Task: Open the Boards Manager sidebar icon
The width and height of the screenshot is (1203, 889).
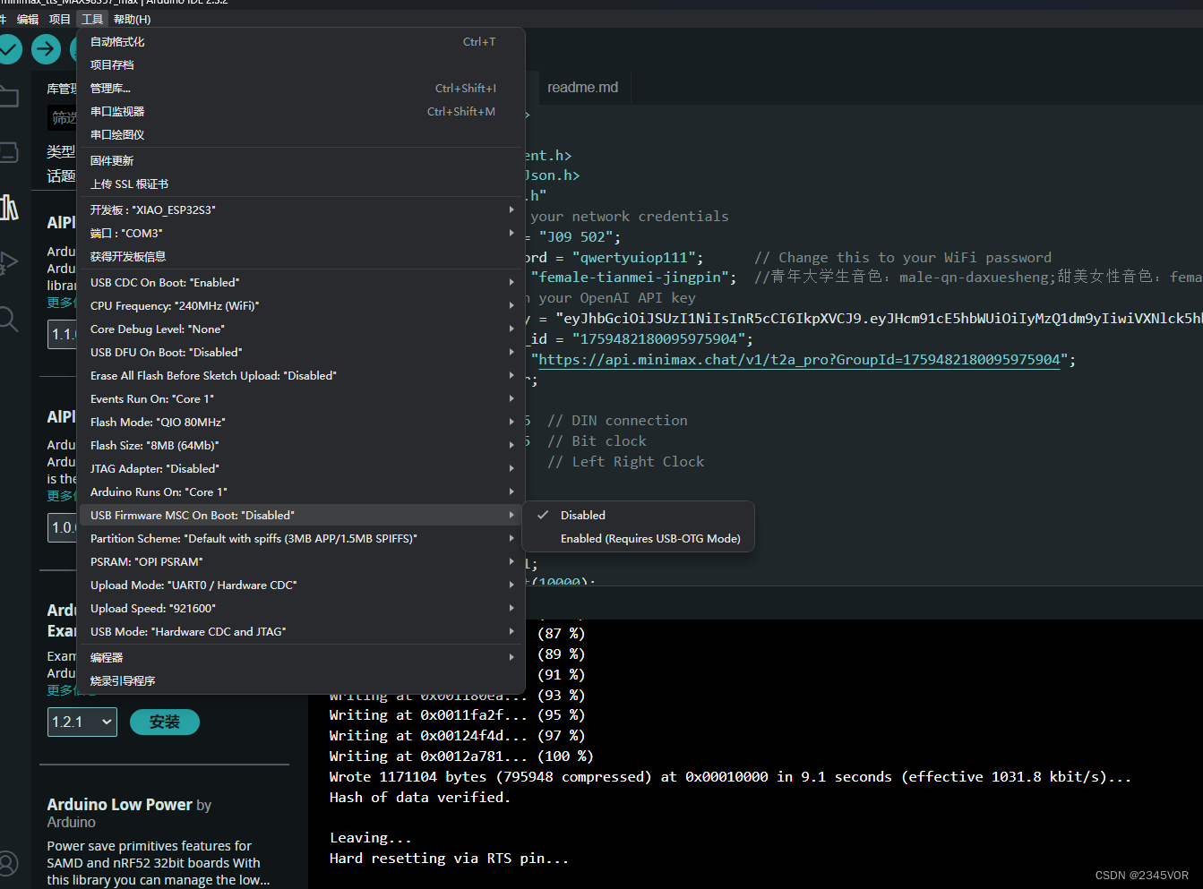Action: pos(8,152)
